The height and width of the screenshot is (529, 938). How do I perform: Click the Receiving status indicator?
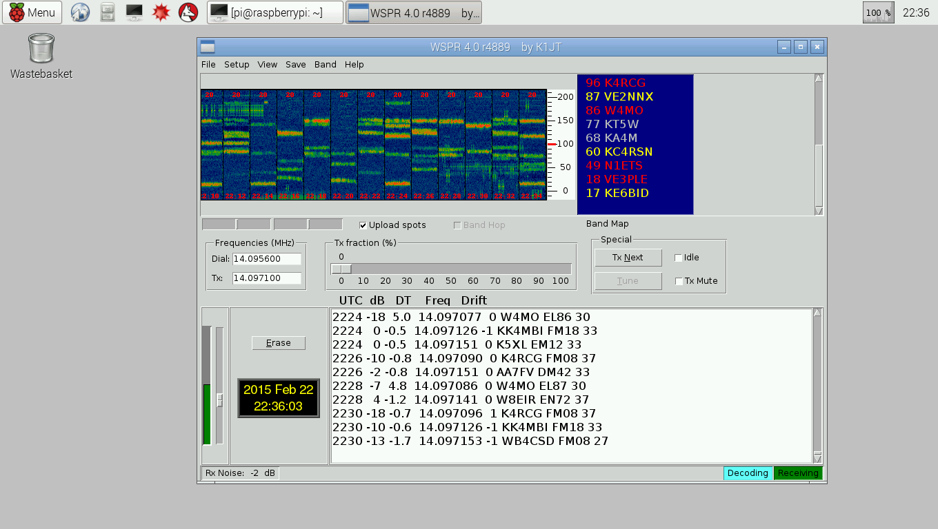click(798, 473)
